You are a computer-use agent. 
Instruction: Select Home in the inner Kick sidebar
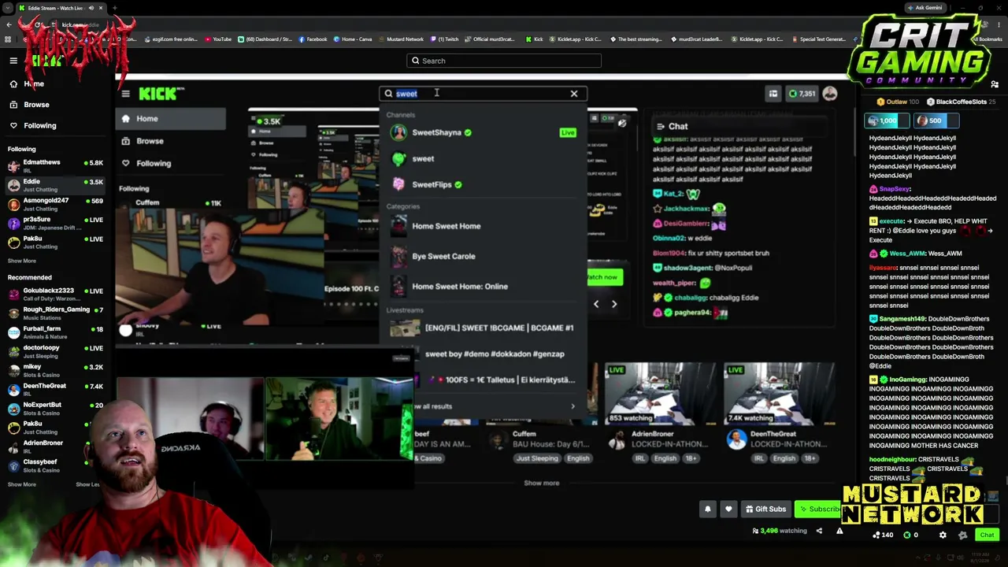171,119
